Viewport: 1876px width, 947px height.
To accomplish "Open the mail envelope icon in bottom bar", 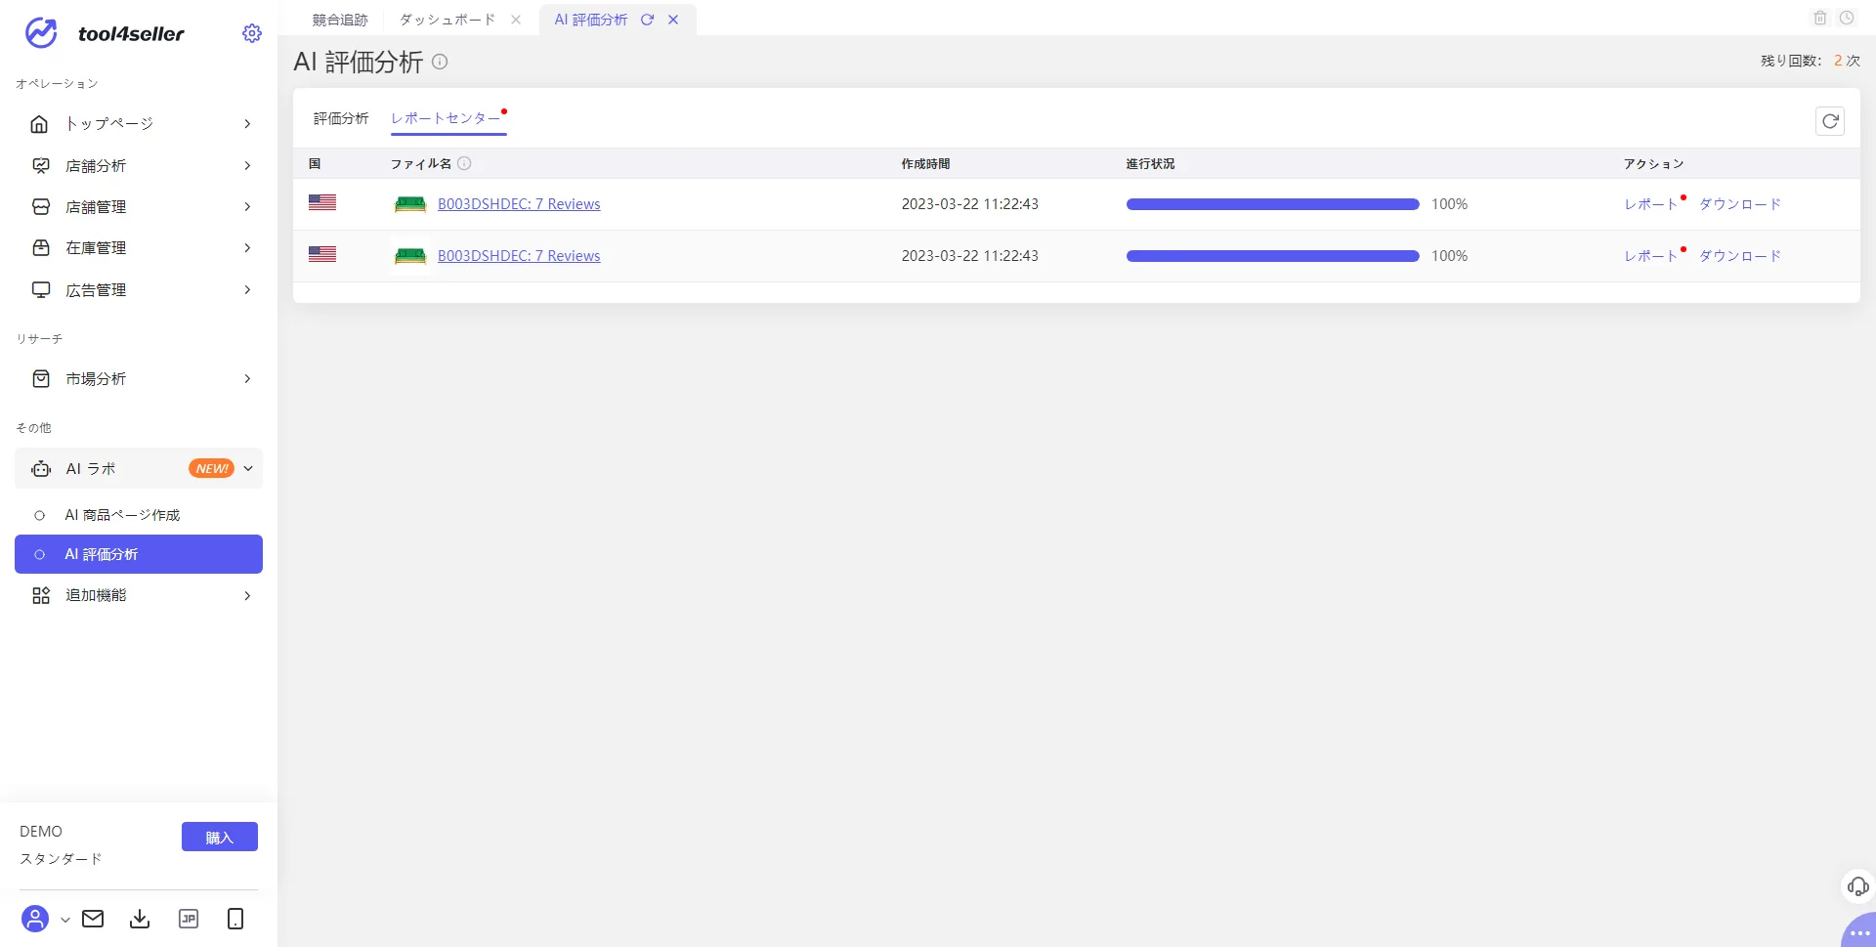I will coord(93,919).
